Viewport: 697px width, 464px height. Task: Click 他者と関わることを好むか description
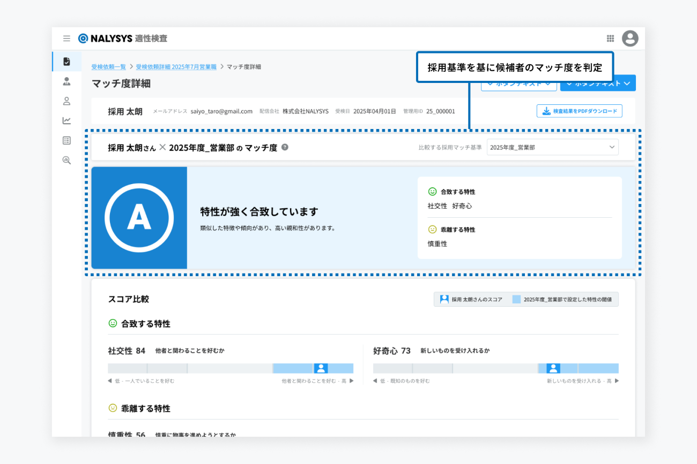tap(190, 351)
